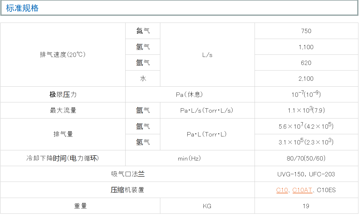Image resolution: width=360 pixels, height=215 pixels.
Task: Select the Pa(休息) unit cell
Action: [x=189, y=95]
